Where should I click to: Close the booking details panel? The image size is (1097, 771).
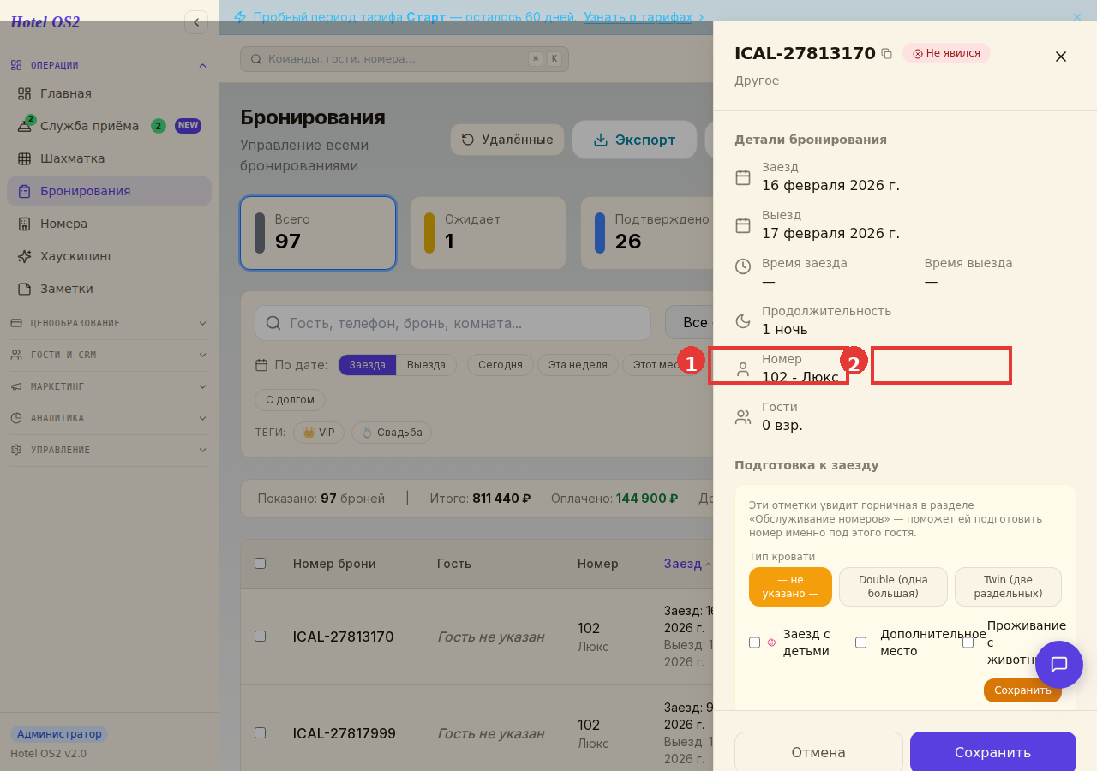(x=1061, y=57)
